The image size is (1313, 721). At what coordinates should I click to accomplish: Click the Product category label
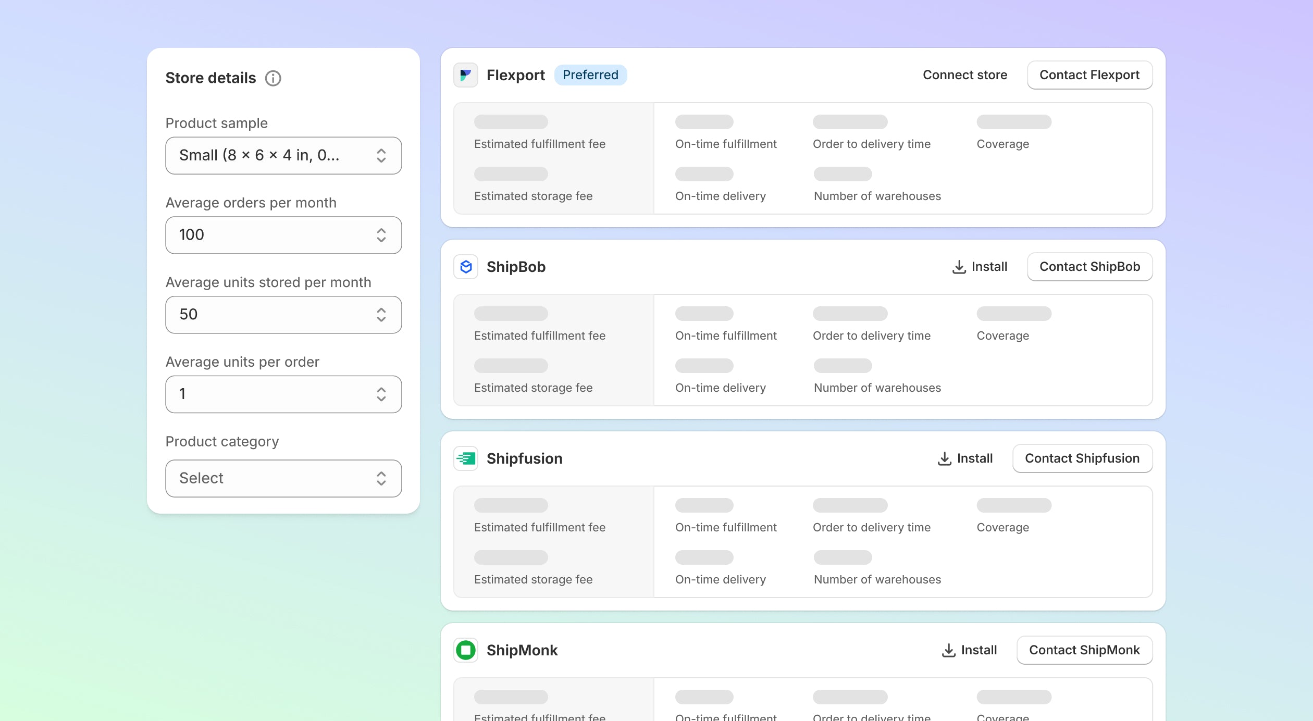pos(222,442)
